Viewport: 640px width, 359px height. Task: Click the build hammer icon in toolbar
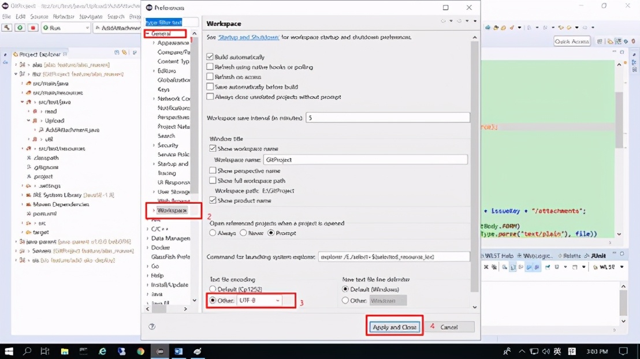click(x=7, y=28)
